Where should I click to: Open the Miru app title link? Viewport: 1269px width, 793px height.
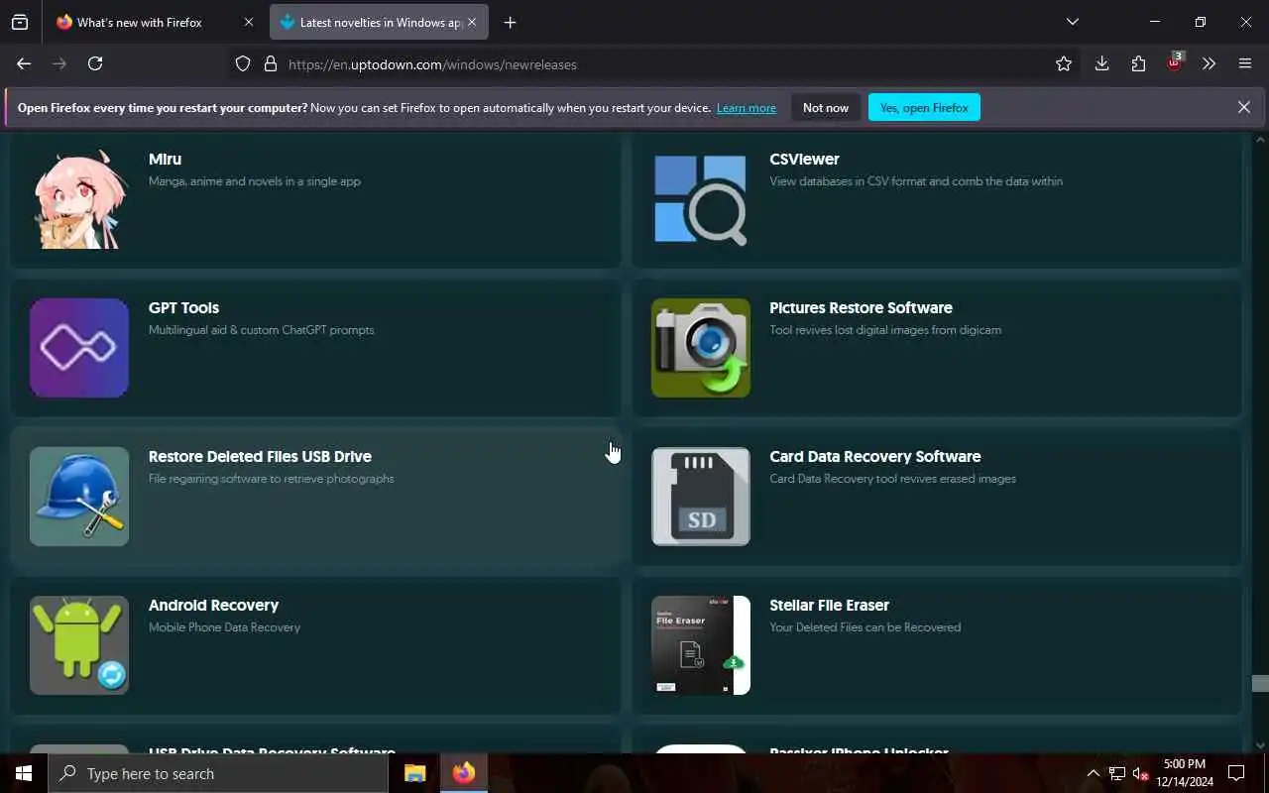click(x=165, y=159)
